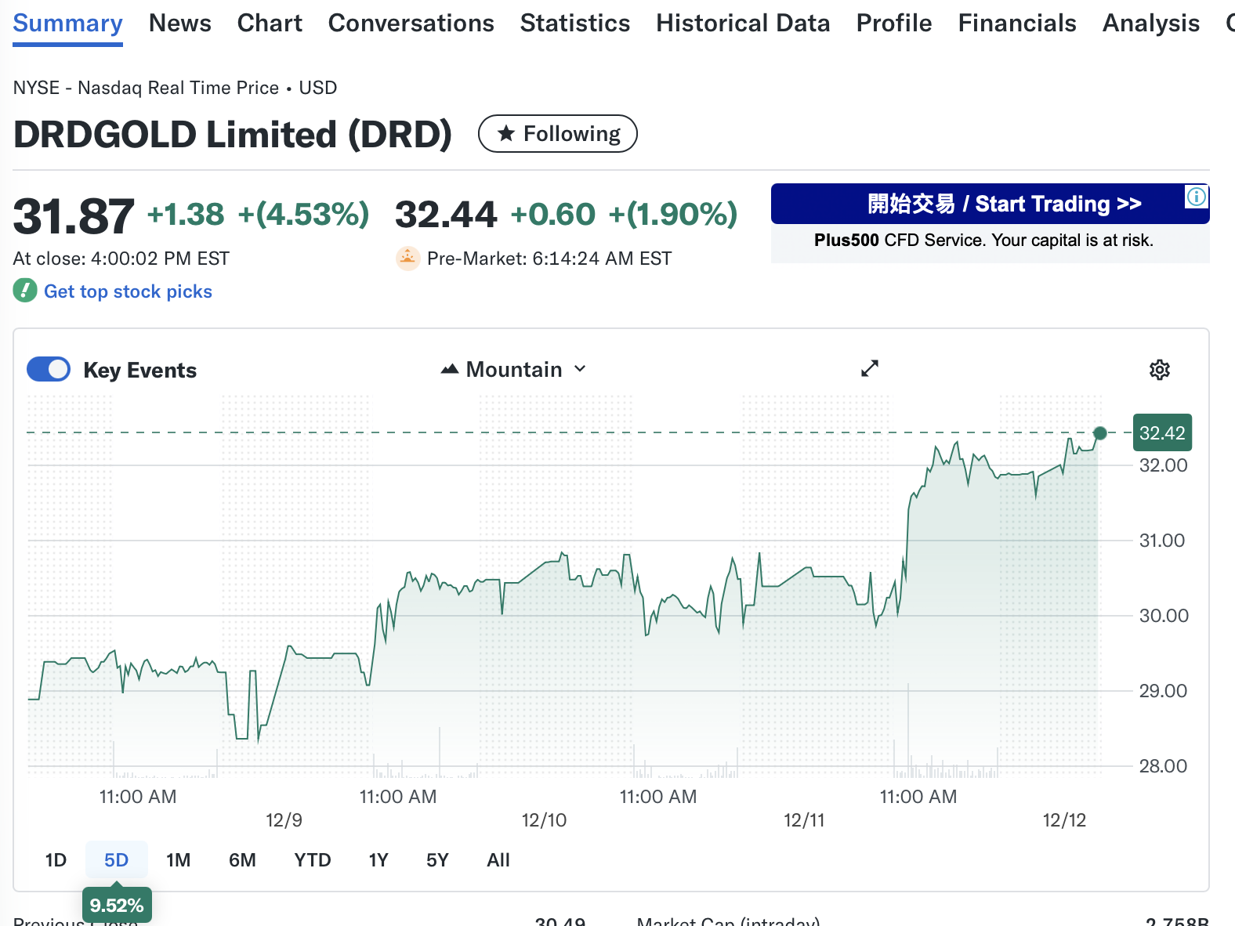Open chart settings gear icon
This screenshot has width=1235, height=926.
[x=1159, y=370]
